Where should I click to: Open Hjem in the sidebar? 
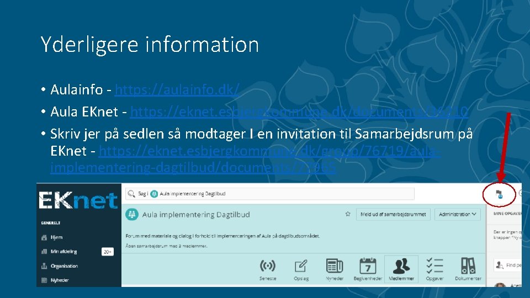click(x=56, y=237)
